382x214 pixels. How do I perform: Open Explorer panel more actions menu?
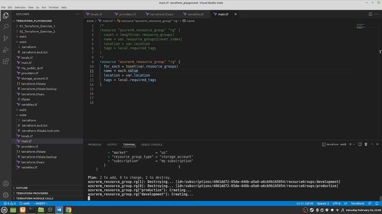[78, 14]
